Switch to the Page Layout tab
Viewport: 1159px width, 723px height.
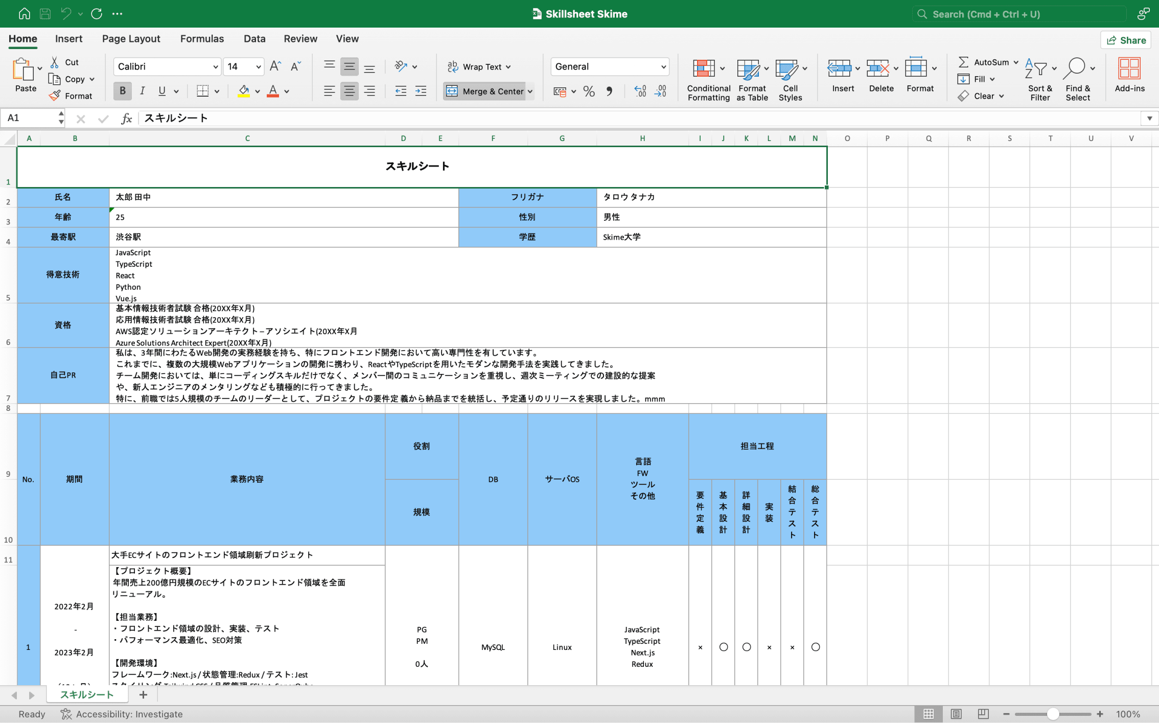click(x=131, y=39)
